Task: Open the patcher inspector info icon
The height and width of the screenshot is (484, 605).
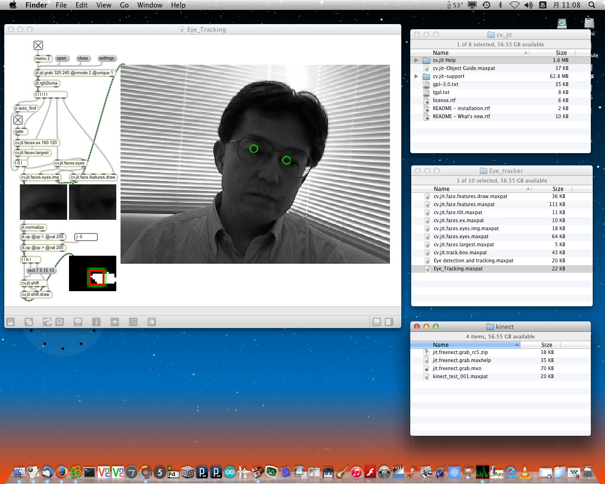Action: [x=96, y=322]
